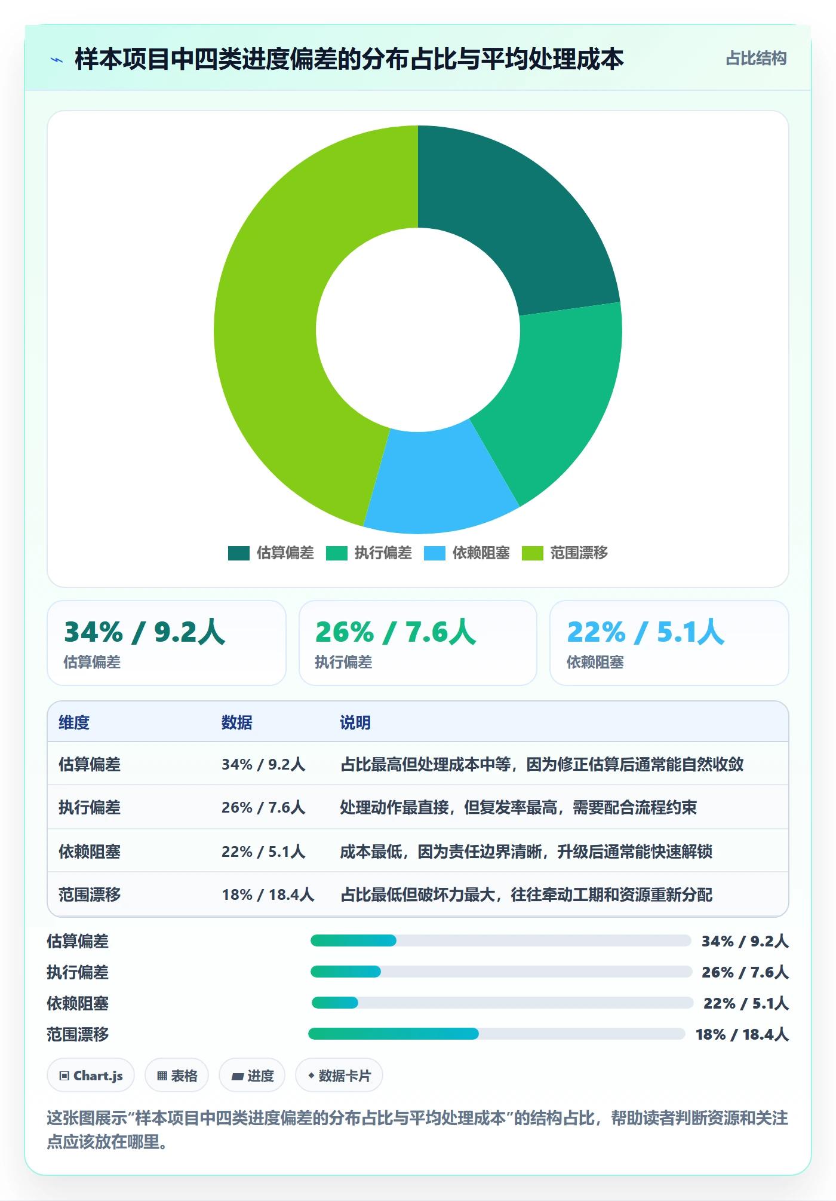Click the sky blue donut segment
836x1201 pixels.
[x=439, y=481]
